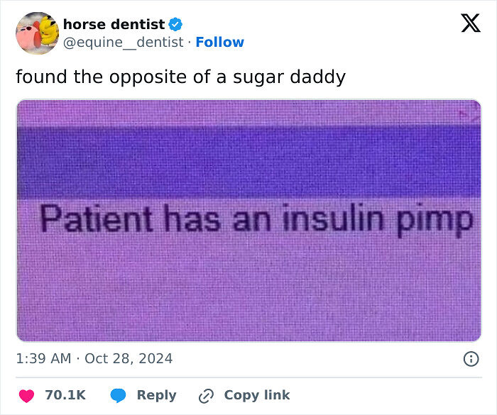Click the "horse dentist" display name
Image resolution: width=497 pixels, height=415 pixels.
click(x=114, y=25)
